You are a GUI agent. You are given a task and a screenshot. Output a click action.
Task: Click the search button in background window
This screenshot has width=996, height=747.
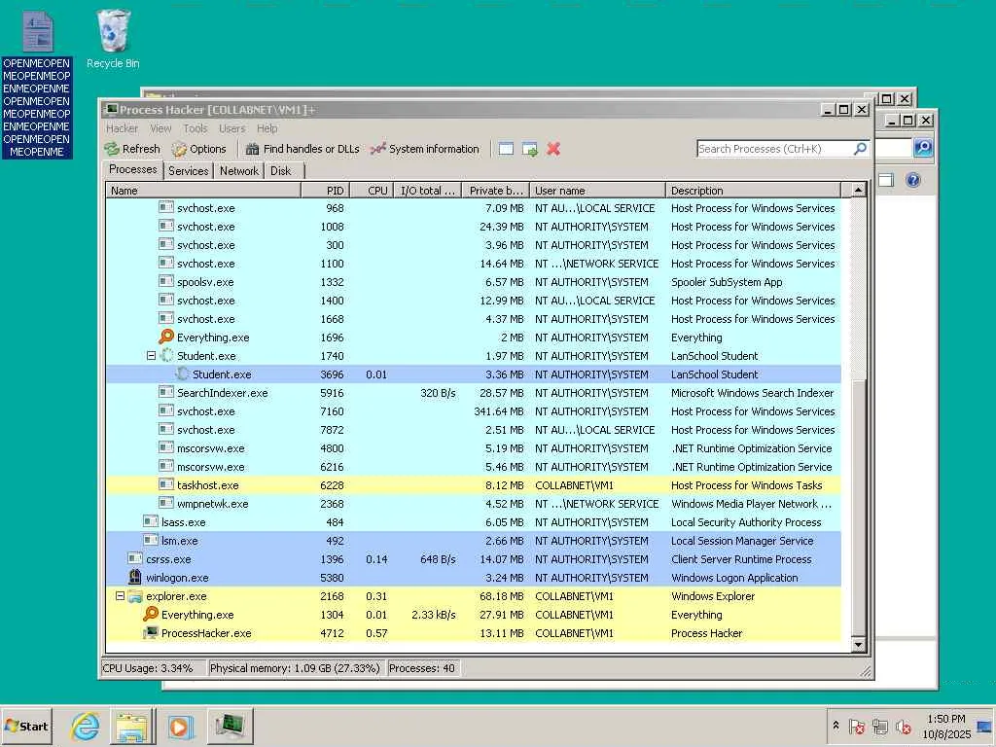click(x=923, y=148)
